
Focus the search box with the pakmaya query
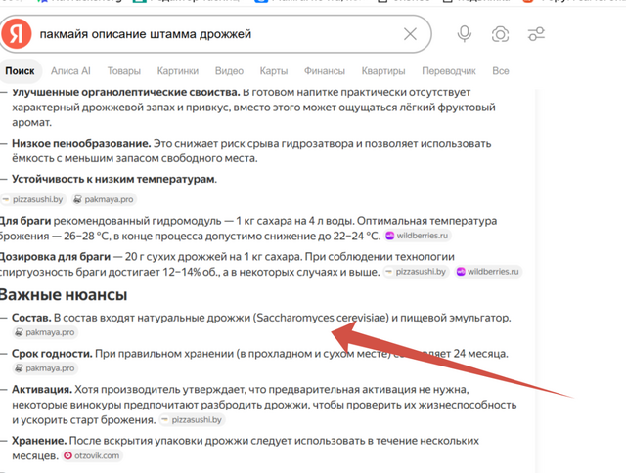pos(215,34)
